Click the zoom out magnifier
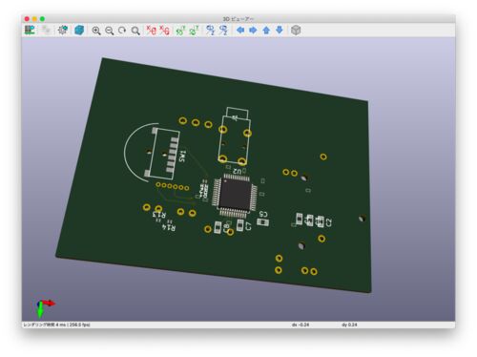 click(110, 31)
